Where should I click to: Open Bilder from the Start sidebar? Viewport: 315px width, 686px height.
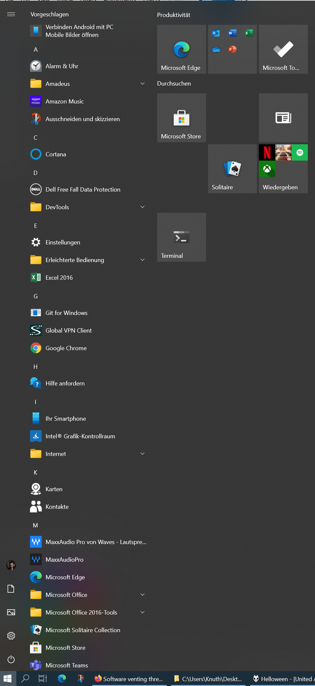coord(11,612)
